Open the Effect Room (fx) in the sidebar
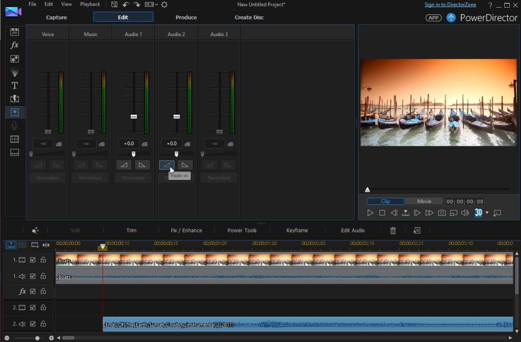This screenshot has width=521, height=342. point(15,45)
